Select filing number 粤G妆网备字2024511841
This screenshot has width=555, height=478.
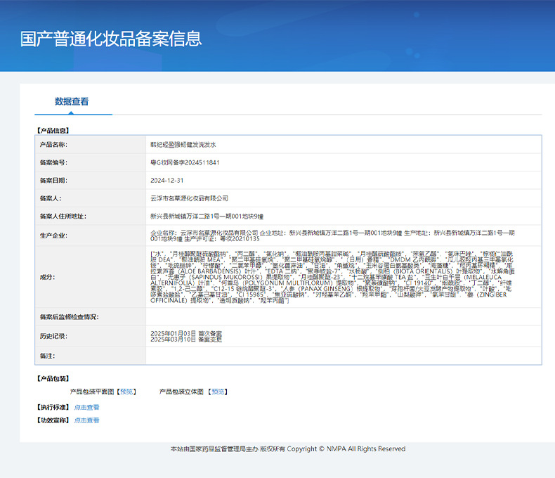[185, 162]
